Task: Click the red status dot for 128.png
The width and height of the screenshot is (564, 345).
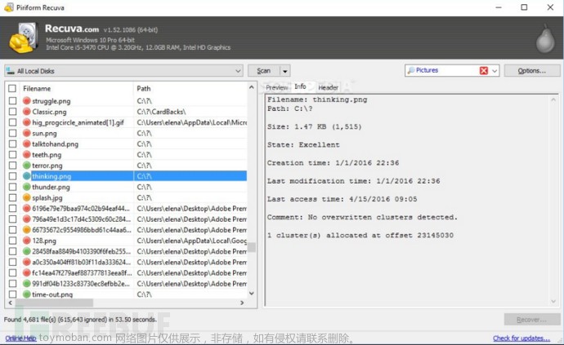Action: [x=27, y=241]
